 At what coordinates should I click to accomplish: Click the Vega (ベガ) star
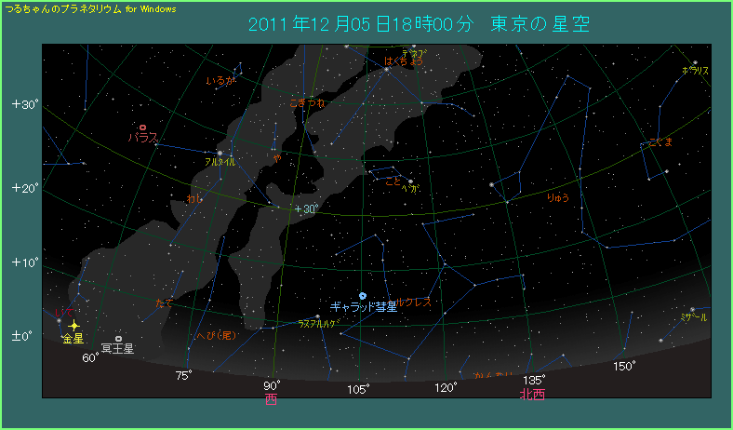click(x=409, y=181)
